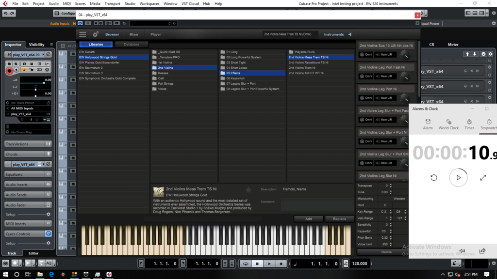This screenshot has width=497, height=279.
Task: Toggle Solo (S) in Inspector
Action: pos(15,64)
